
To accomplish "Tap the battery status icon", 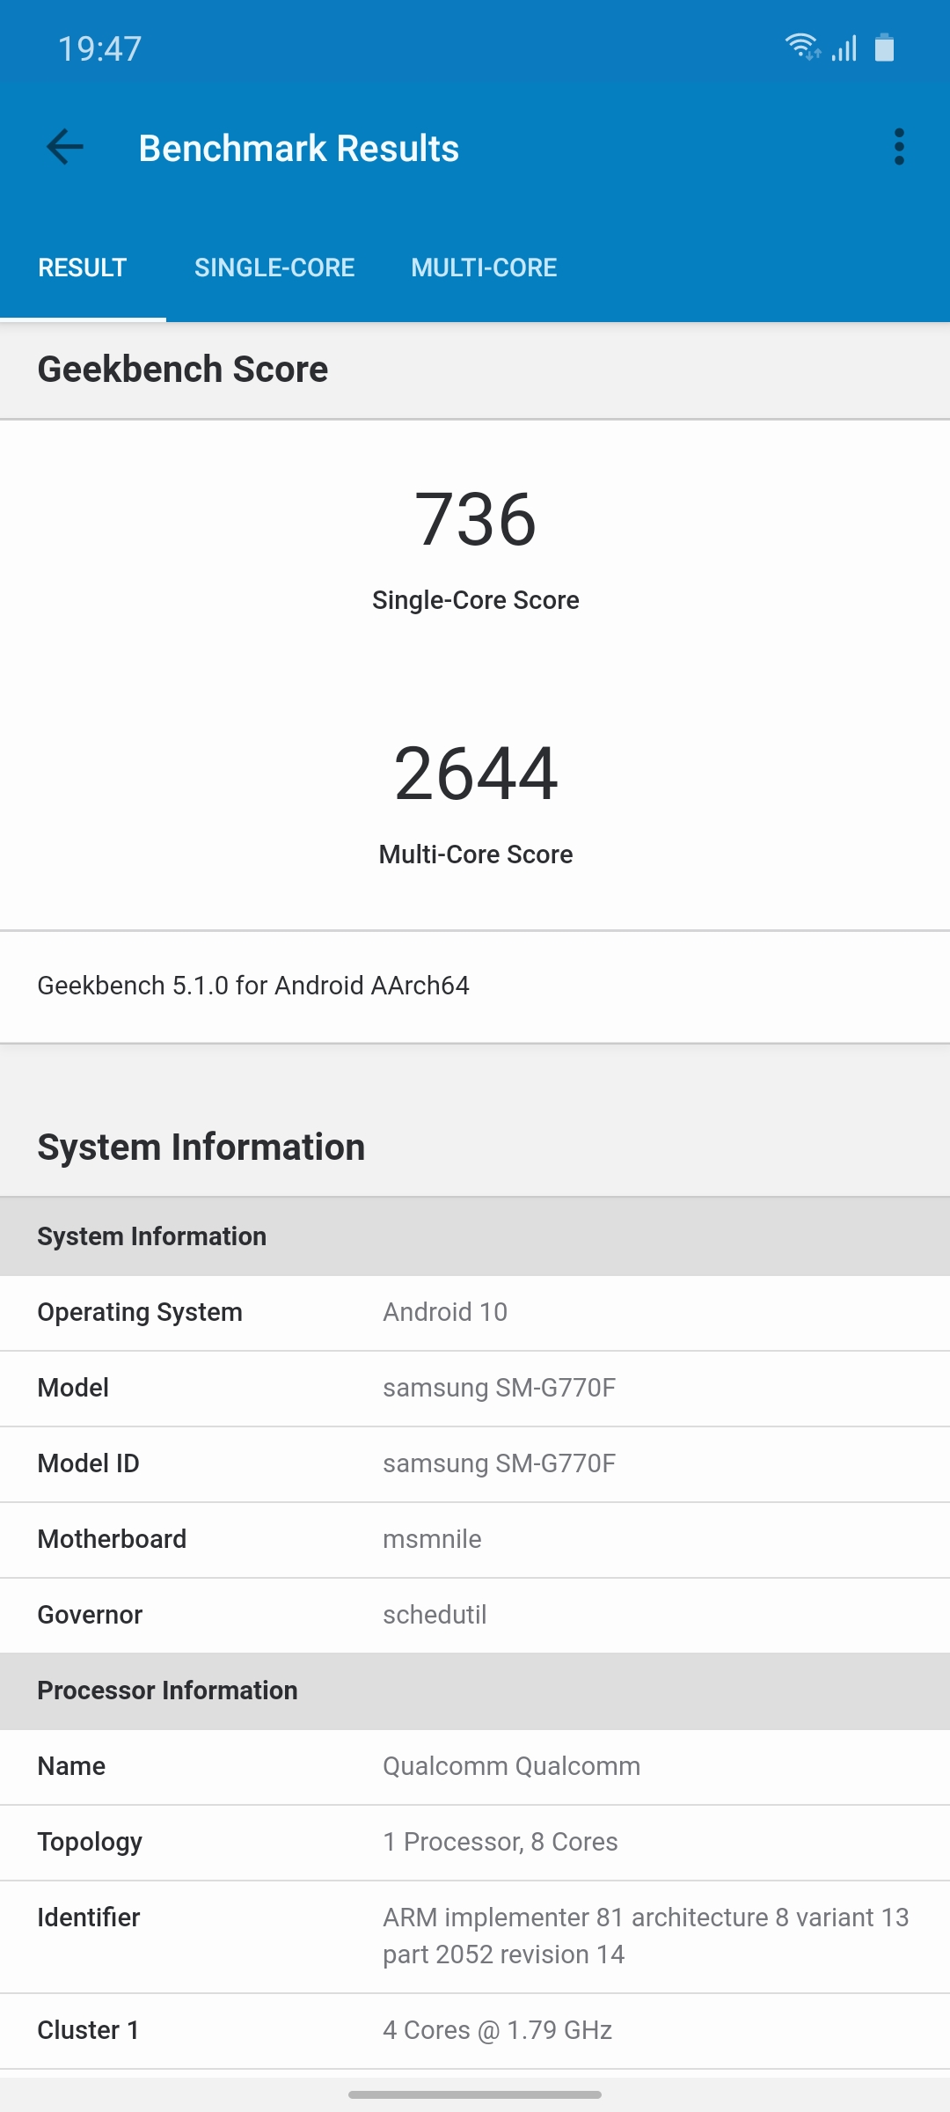I will point(884,48).
